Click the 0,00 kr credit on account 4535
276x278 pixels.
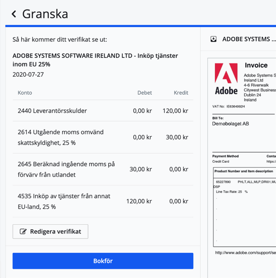pyautogui.click(x=178, y=201)
